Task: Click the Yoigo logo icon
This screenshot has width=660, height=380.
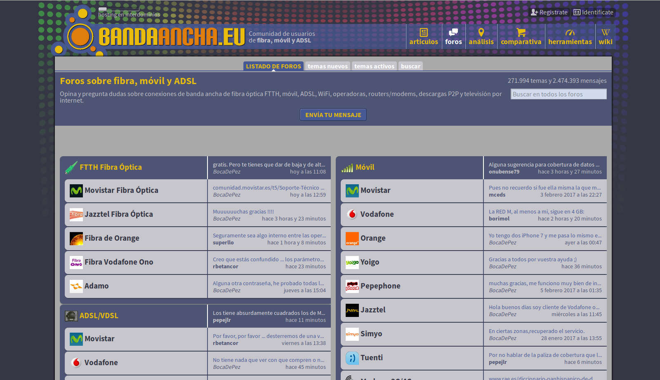Action: point(352,262)
